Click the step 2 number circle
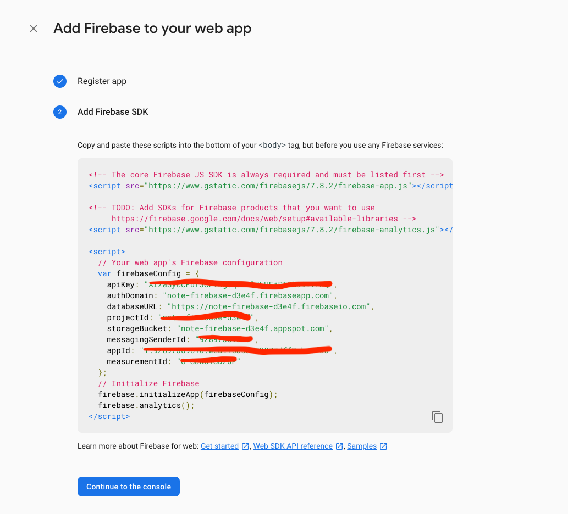 pyautogui.click(x=60, y=112)
